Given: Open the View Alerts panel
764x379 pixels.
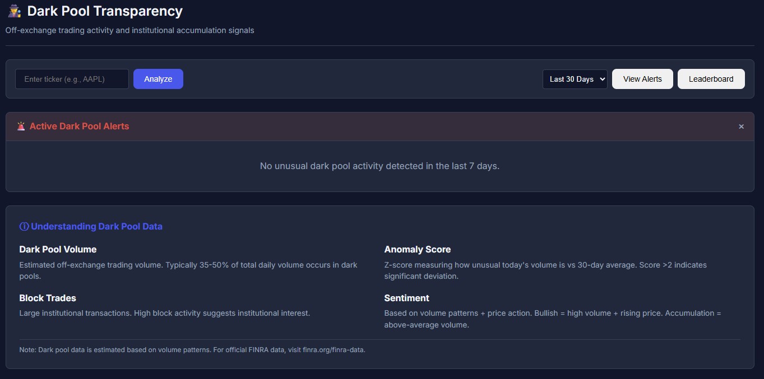Looking at the screenshot, I should 642,79.
